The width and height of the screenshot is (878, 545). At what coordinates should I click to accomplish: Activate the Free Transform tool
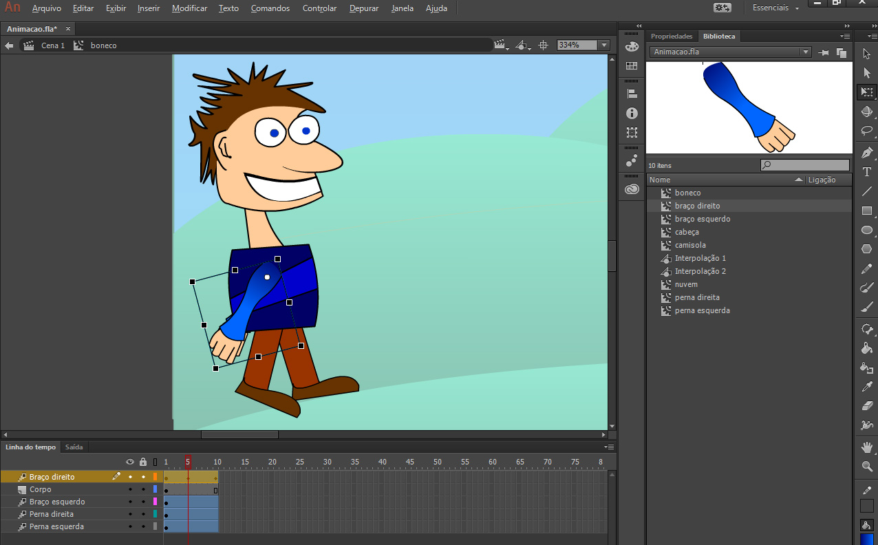866,92
